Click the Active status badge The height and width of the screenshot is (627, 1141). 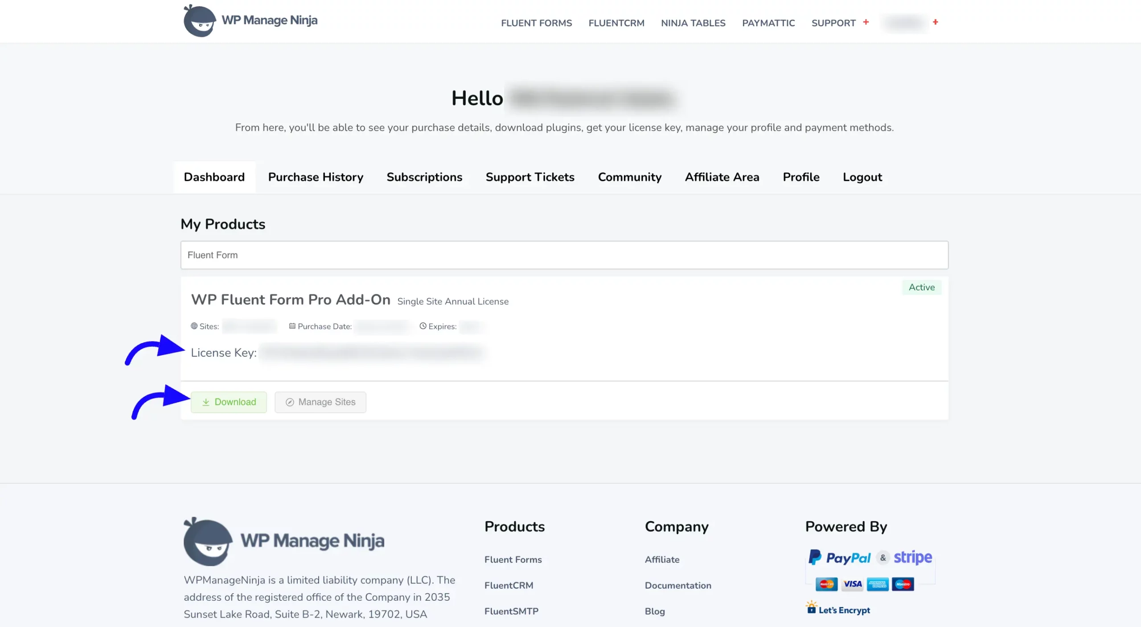[922, 287]
